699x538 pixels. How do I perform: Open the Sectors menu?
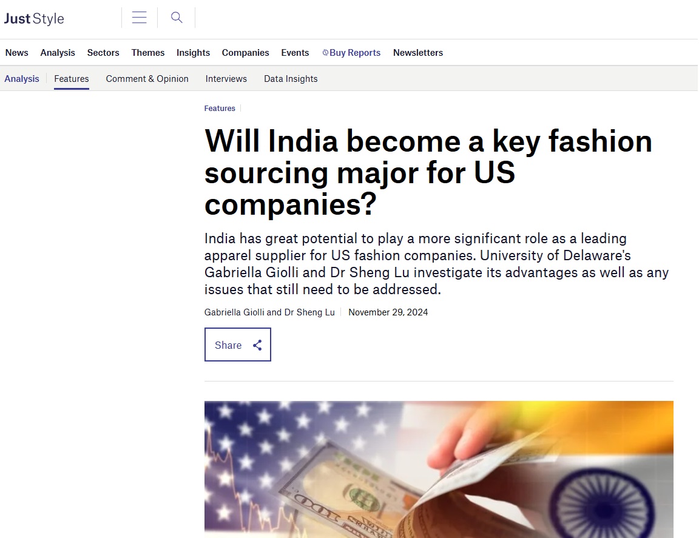click(103, 53)
